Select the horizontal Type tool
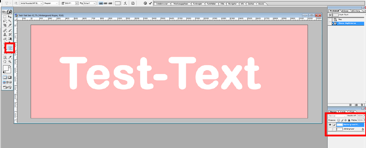The height and width of the screenshot is (148, 366). (x=10, y=48)
